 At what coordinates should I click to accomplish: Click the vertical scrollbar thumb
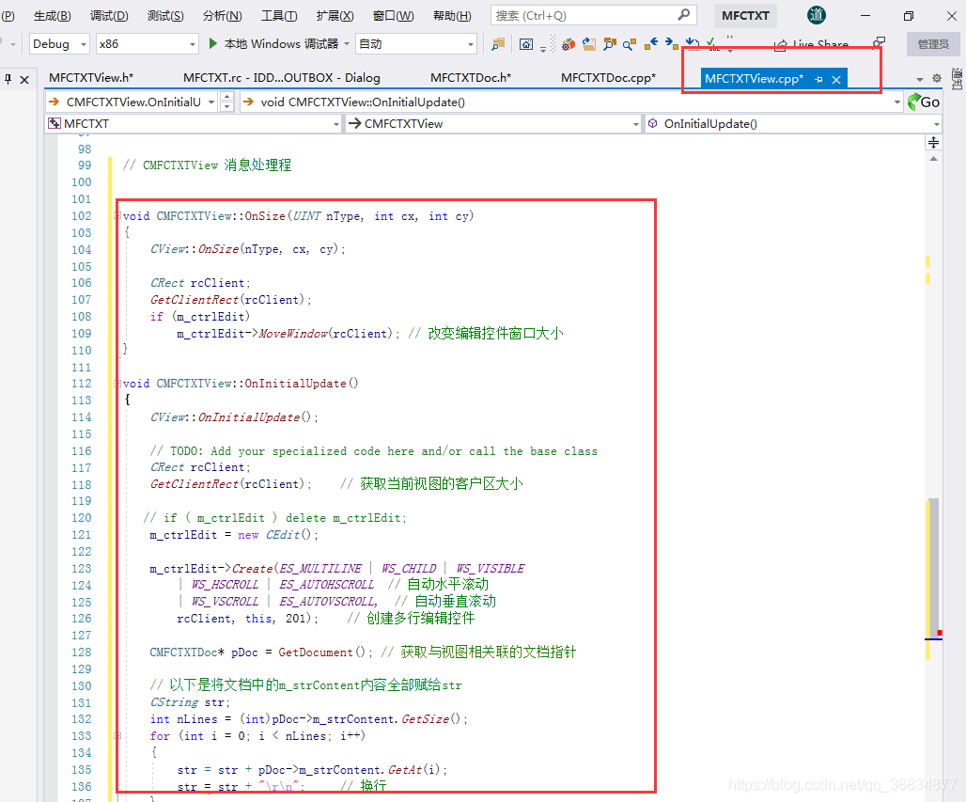click(x=933, y=566)
